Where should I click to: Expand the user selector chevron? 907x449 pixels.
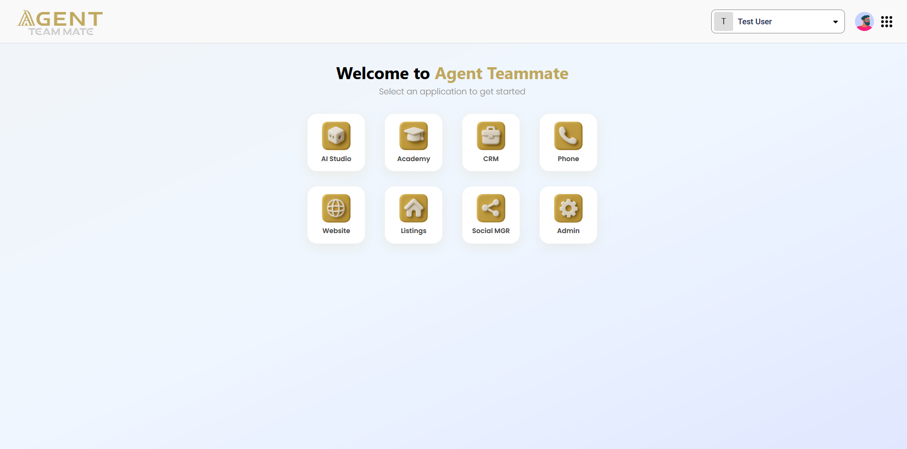click(x=835, y=21)
